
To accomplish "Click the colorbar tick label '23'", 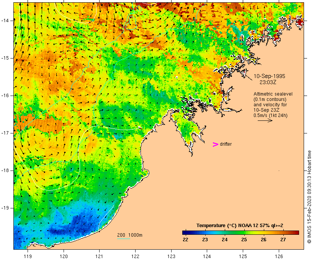I will coord(205,239).
